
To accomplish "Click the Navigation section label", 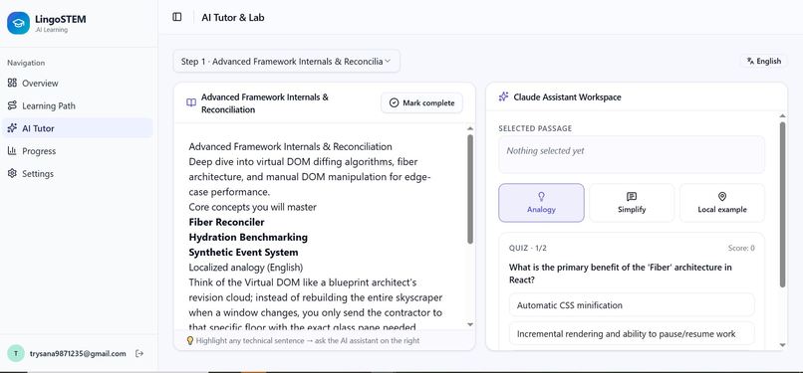I will click(x=26, y=63).
